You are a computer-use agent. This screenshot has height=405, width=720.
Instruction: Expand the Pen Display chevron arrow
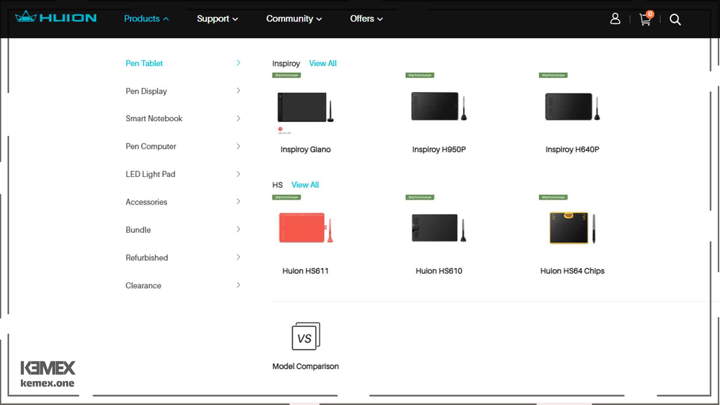tap(238, 90)
